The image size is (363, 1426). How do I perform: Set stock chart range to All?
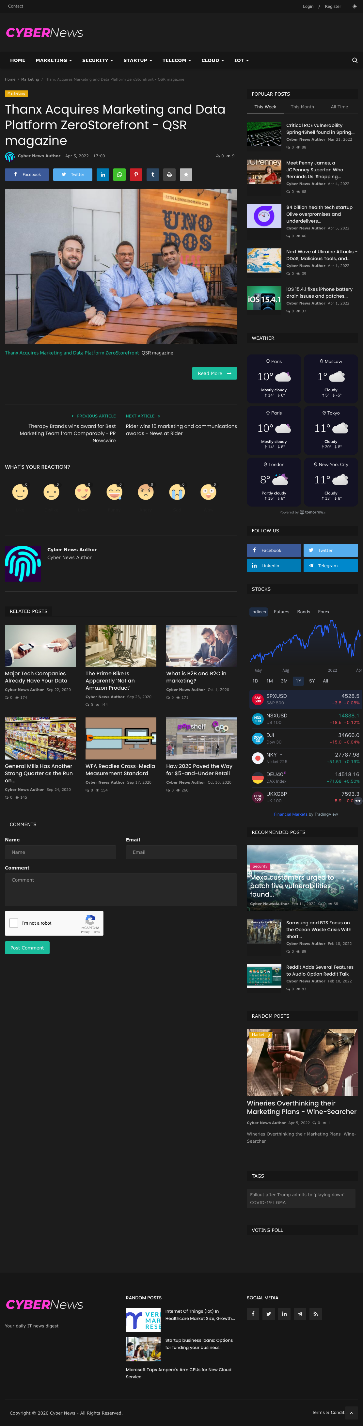pos(325,681)
